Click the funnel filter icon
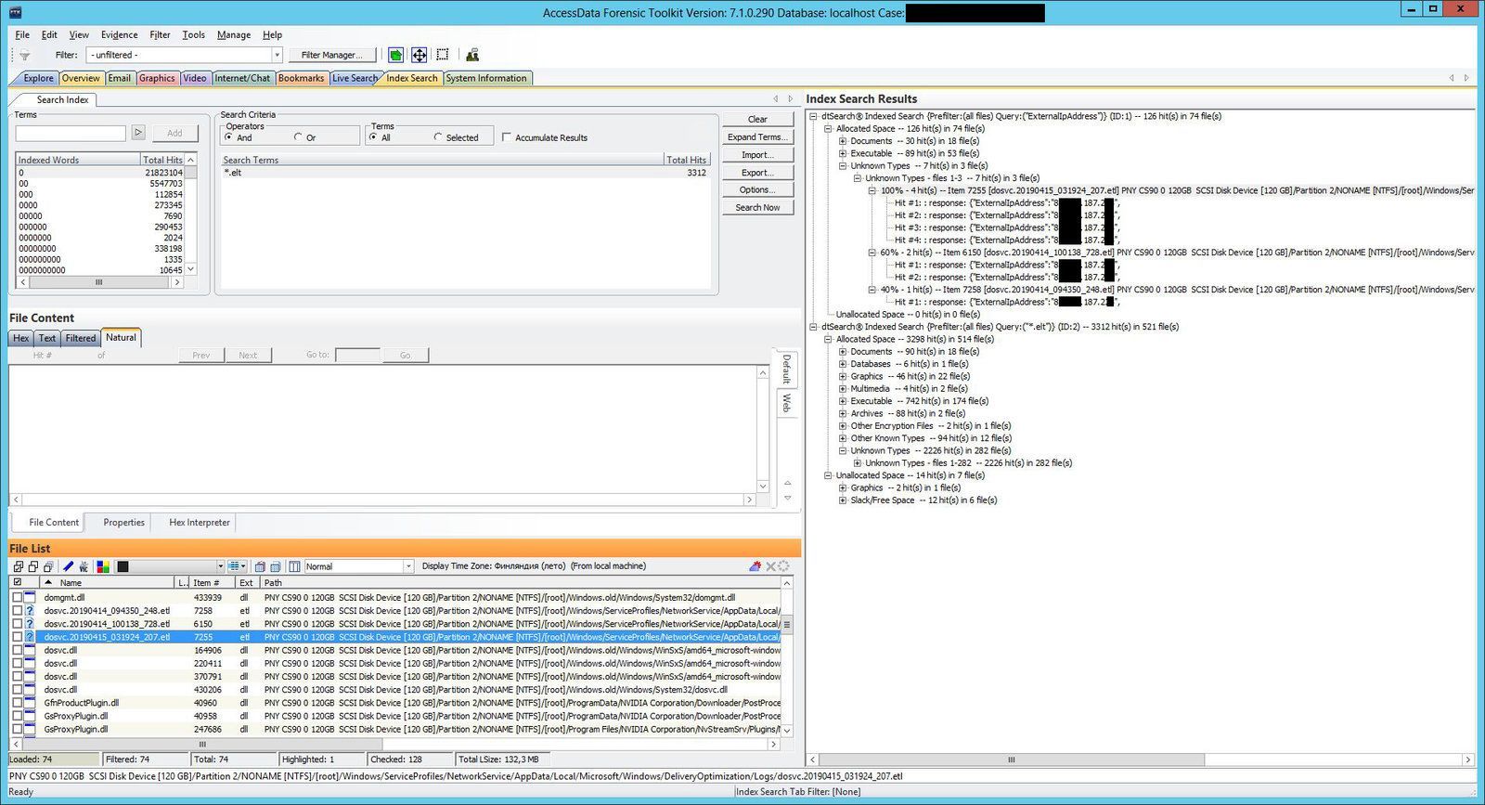 point(25,56)
